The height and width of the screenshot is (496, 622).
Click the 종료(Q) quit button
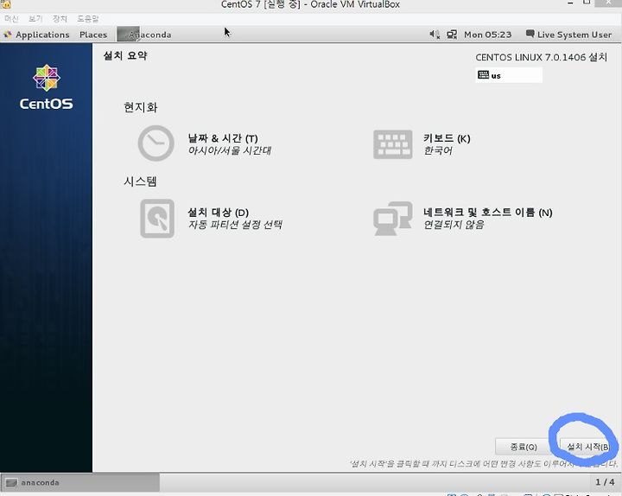click(x=524, y=447)
